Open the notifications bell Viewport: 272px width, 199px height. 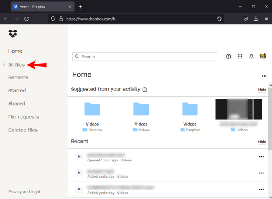[x=252, y=56]
